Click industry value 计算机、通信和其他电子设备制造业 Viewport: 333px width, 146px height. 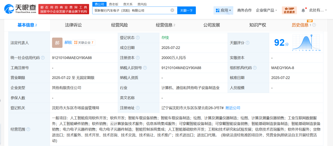pyautogui.click(x=190, y=88)
